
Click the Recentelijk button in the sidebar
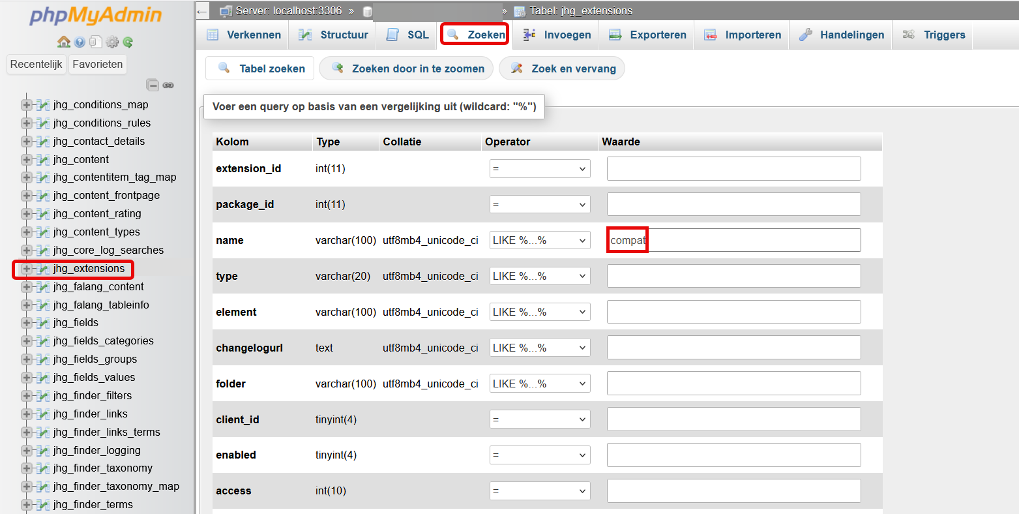tap(37, 64)
